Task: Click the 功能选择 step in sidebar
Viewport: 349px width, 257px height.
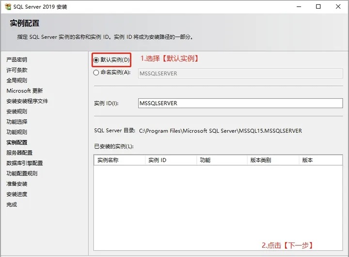Action: [16, 122]
